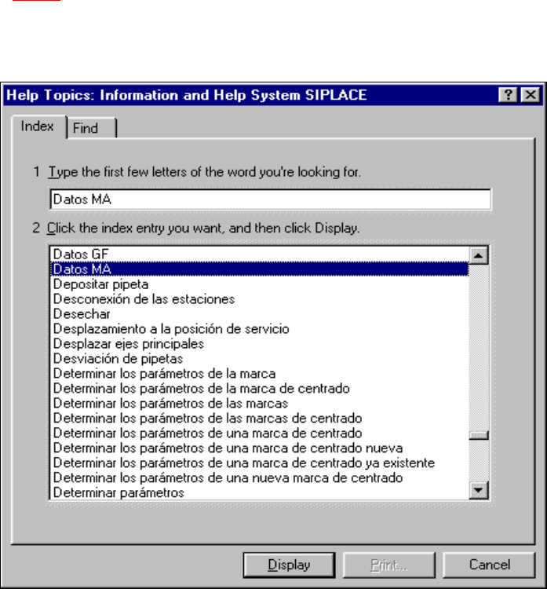Click the grayed-out Print button

click(x=389, y=565)
